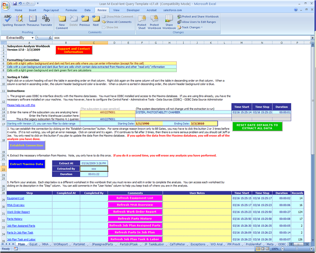Image resolution: width=316 pixels, height=253 pixels.
Task: Click the zoom slider handle
Action: point(297,249)
